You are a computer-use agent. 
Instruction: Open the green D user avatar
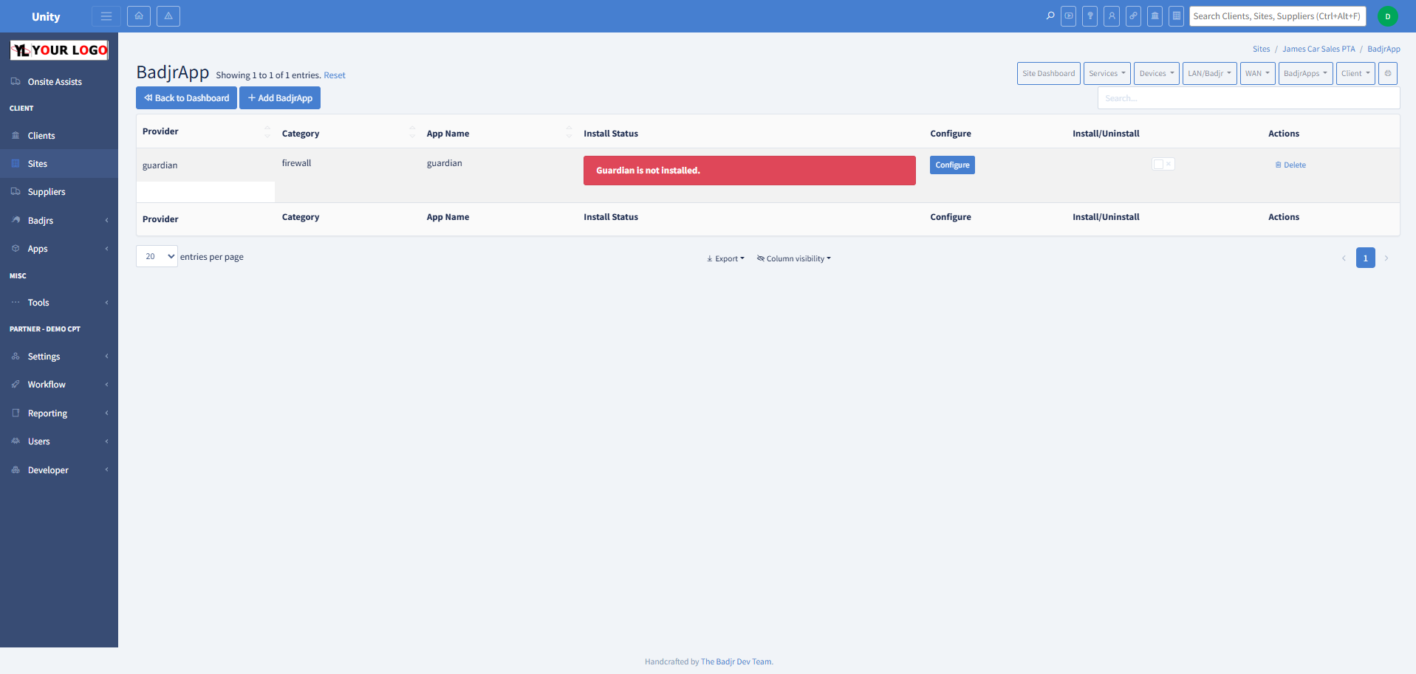coord(1388,16)
